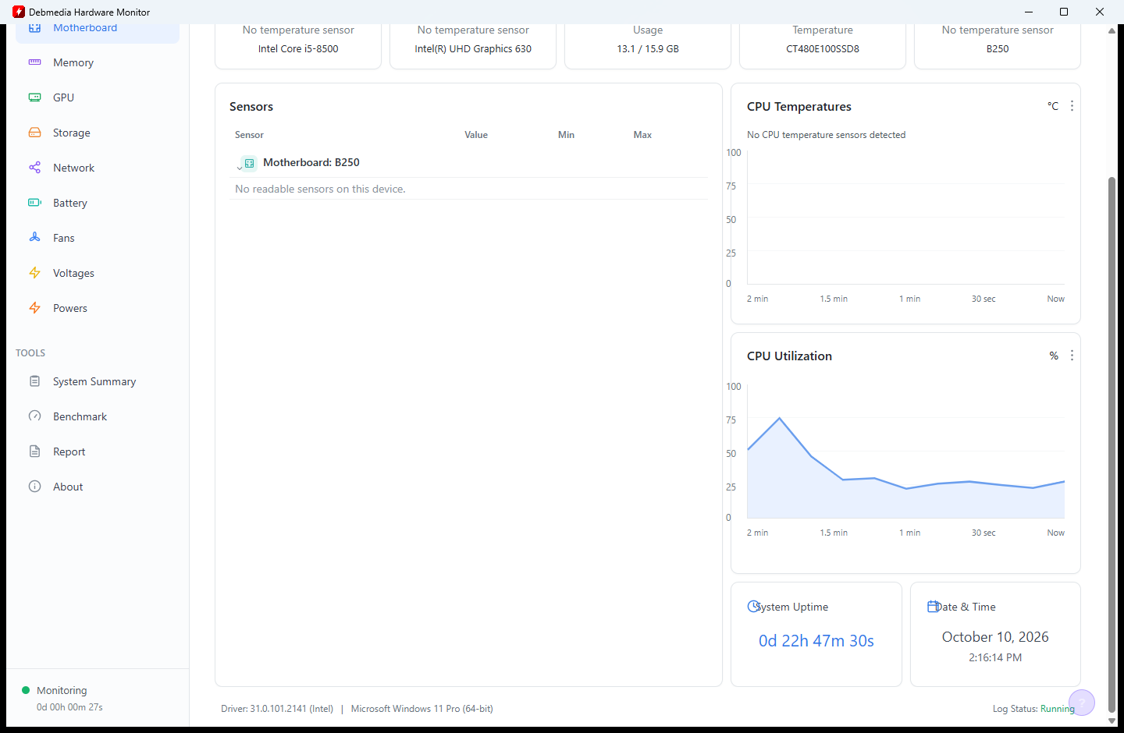Open the Battery icon in sidebar
This screenshot has width=1124, height=733.
click(34, 203)
